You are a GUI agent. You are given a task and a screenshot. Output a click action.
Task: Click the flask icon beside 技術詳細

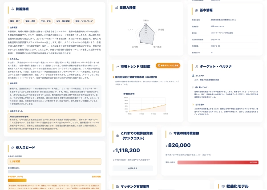(12, 9)
